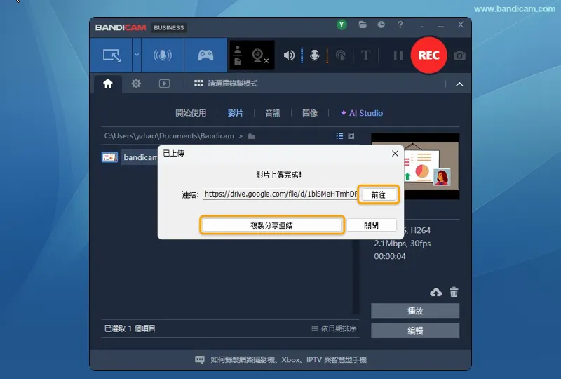Open the screen recording mode dropdown arrow
Image resolution: width=561 pixels, height=379 pixels.
[x=137, y=55]
